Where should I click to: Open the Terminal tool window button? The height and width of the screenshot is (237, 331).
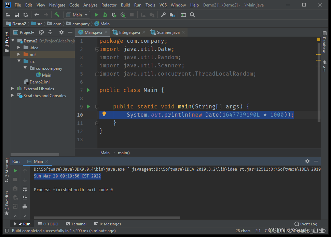[x=76, y=224]
